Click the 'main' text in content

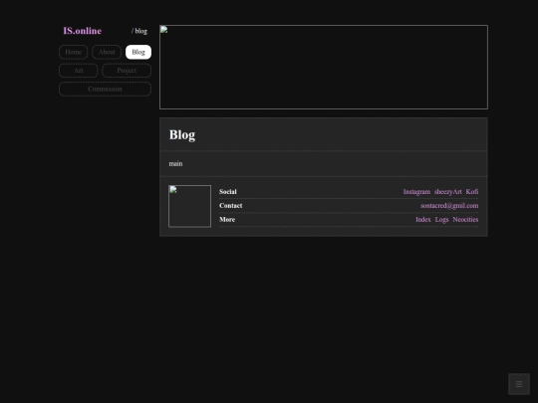(x=175, y=163)
